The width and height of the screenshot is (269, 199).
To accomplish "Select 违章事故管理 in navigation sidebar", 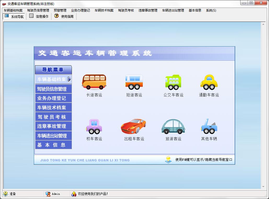I will pyautogui.click(x=53, y=126).
